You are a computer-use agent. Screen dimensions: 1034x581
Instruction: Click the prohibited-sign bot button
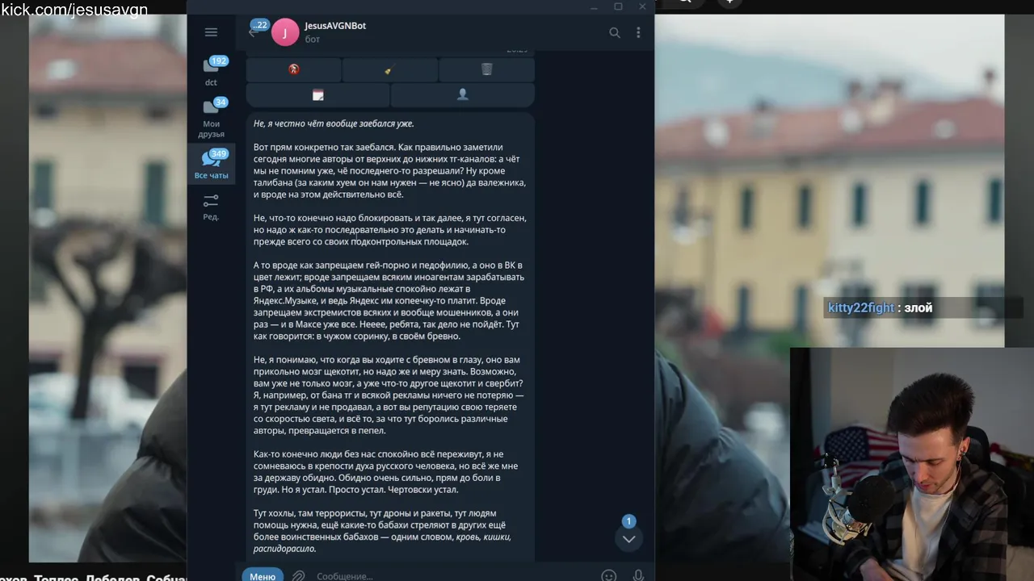tap(293, 70)
